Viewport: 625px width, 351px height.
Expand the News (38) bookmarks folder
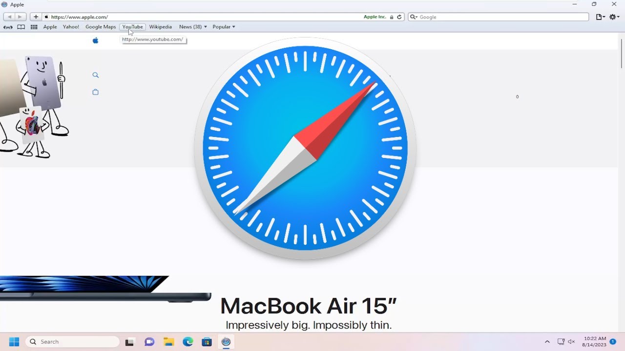tap(193, 27)
